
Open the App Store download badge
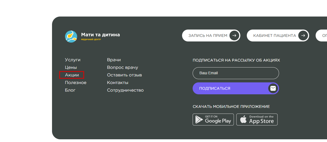(x=257, y=120)
